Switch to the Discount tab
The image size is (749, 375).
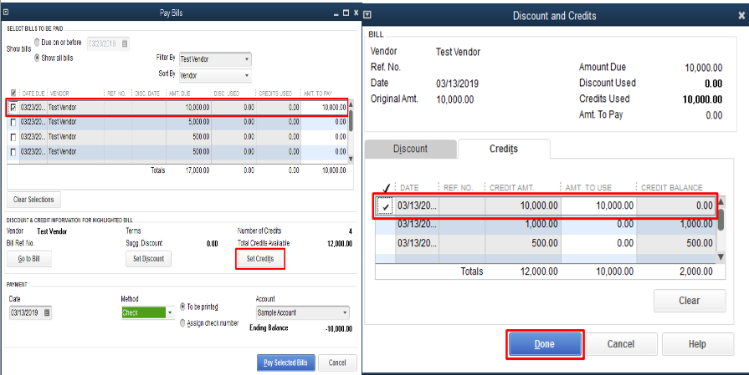point(410,149)
